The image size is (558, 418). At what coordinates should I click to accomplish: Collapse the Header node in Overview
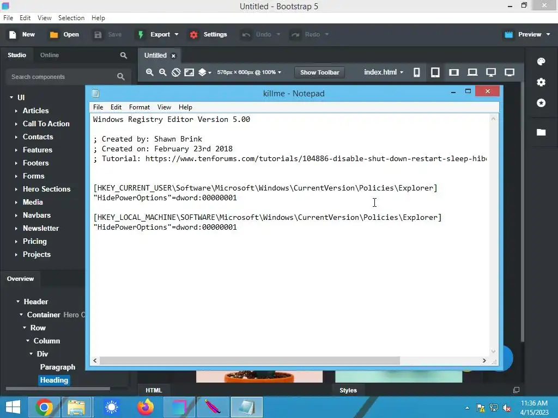(18, 302)
